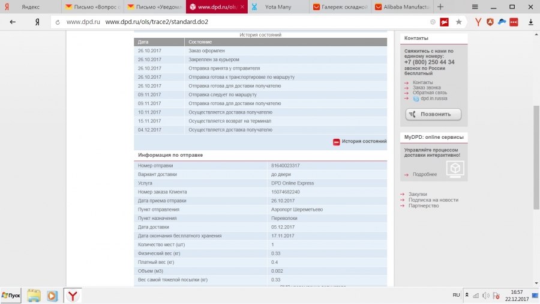
Task: Click the delivery date 05.12.2017 value
Action: (283, 227)
